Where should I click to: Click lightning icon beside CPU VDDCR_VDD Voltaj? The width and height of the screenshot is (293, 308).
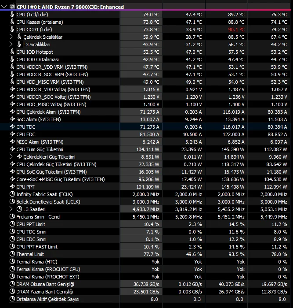pos(12,89)
